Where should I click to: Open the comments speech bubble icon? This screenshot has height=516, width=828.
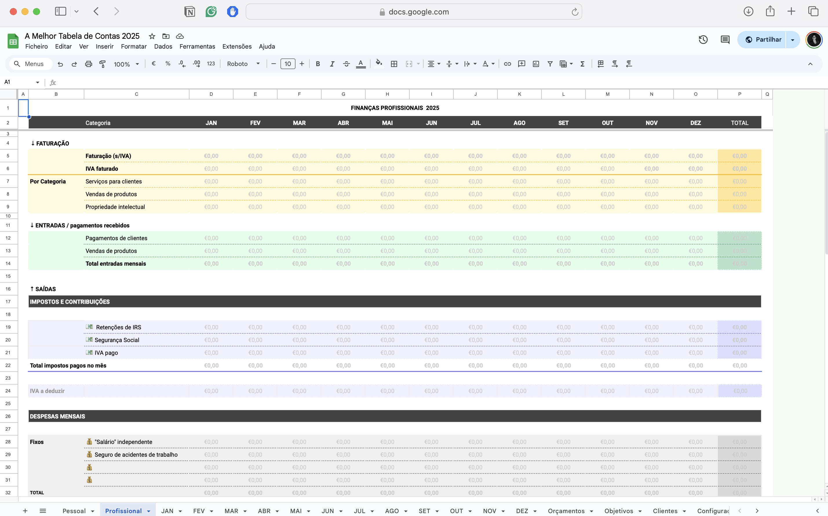(x=725, y=40)
